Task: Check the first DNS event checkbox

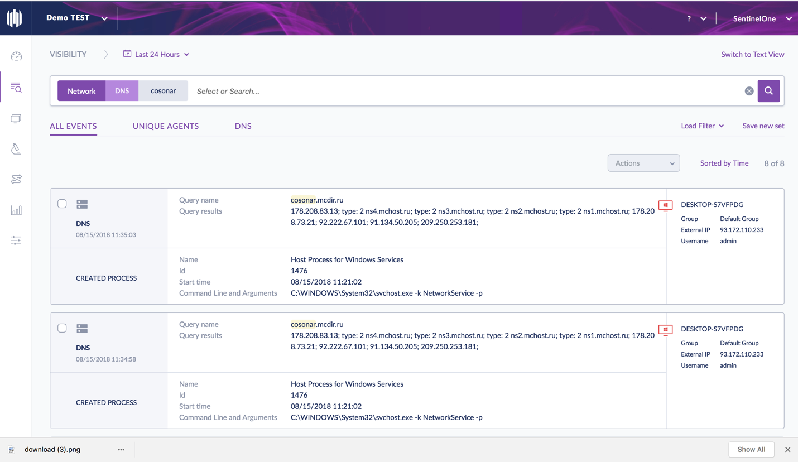Action: click(62, 204)
